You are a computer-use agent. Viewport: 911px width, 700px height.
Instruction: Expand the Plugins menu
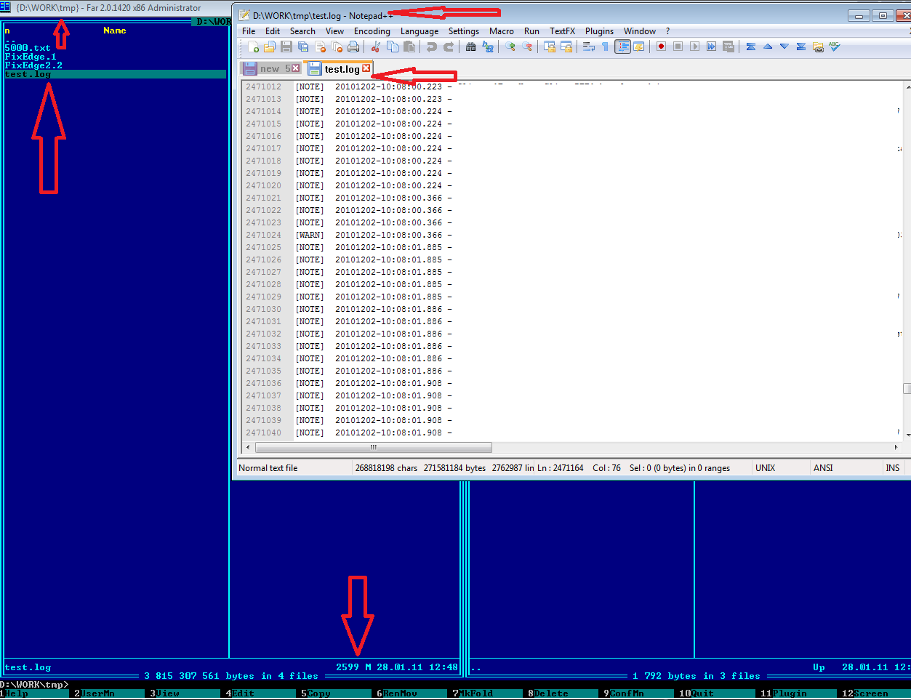599,31
